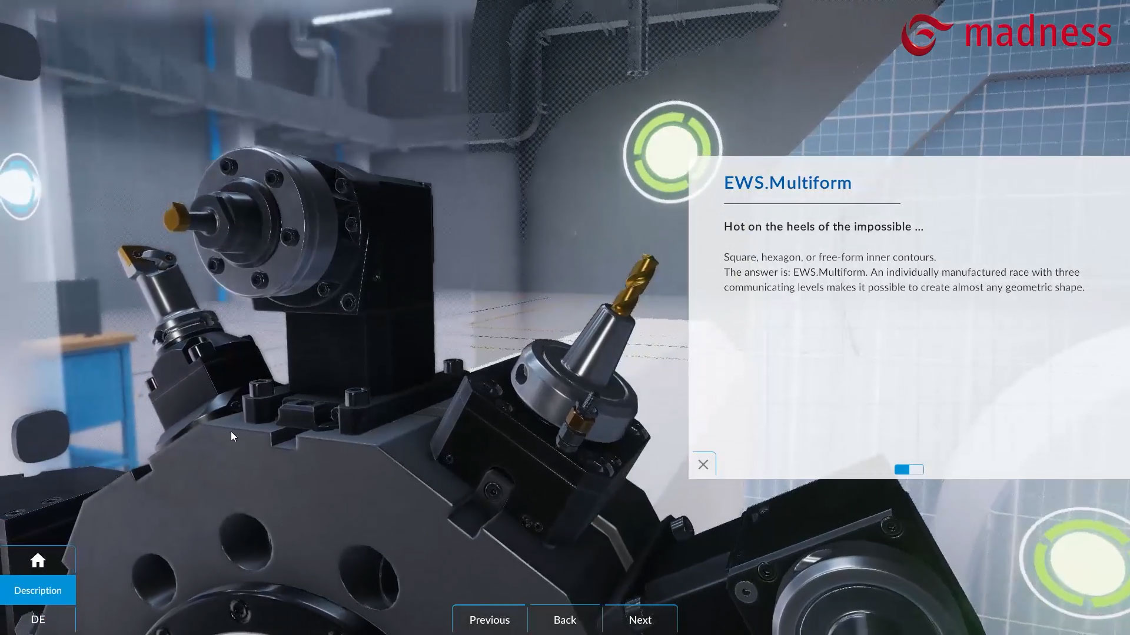Click the Back button
The image size is (1130, 635).
click(x=565, y=620)
